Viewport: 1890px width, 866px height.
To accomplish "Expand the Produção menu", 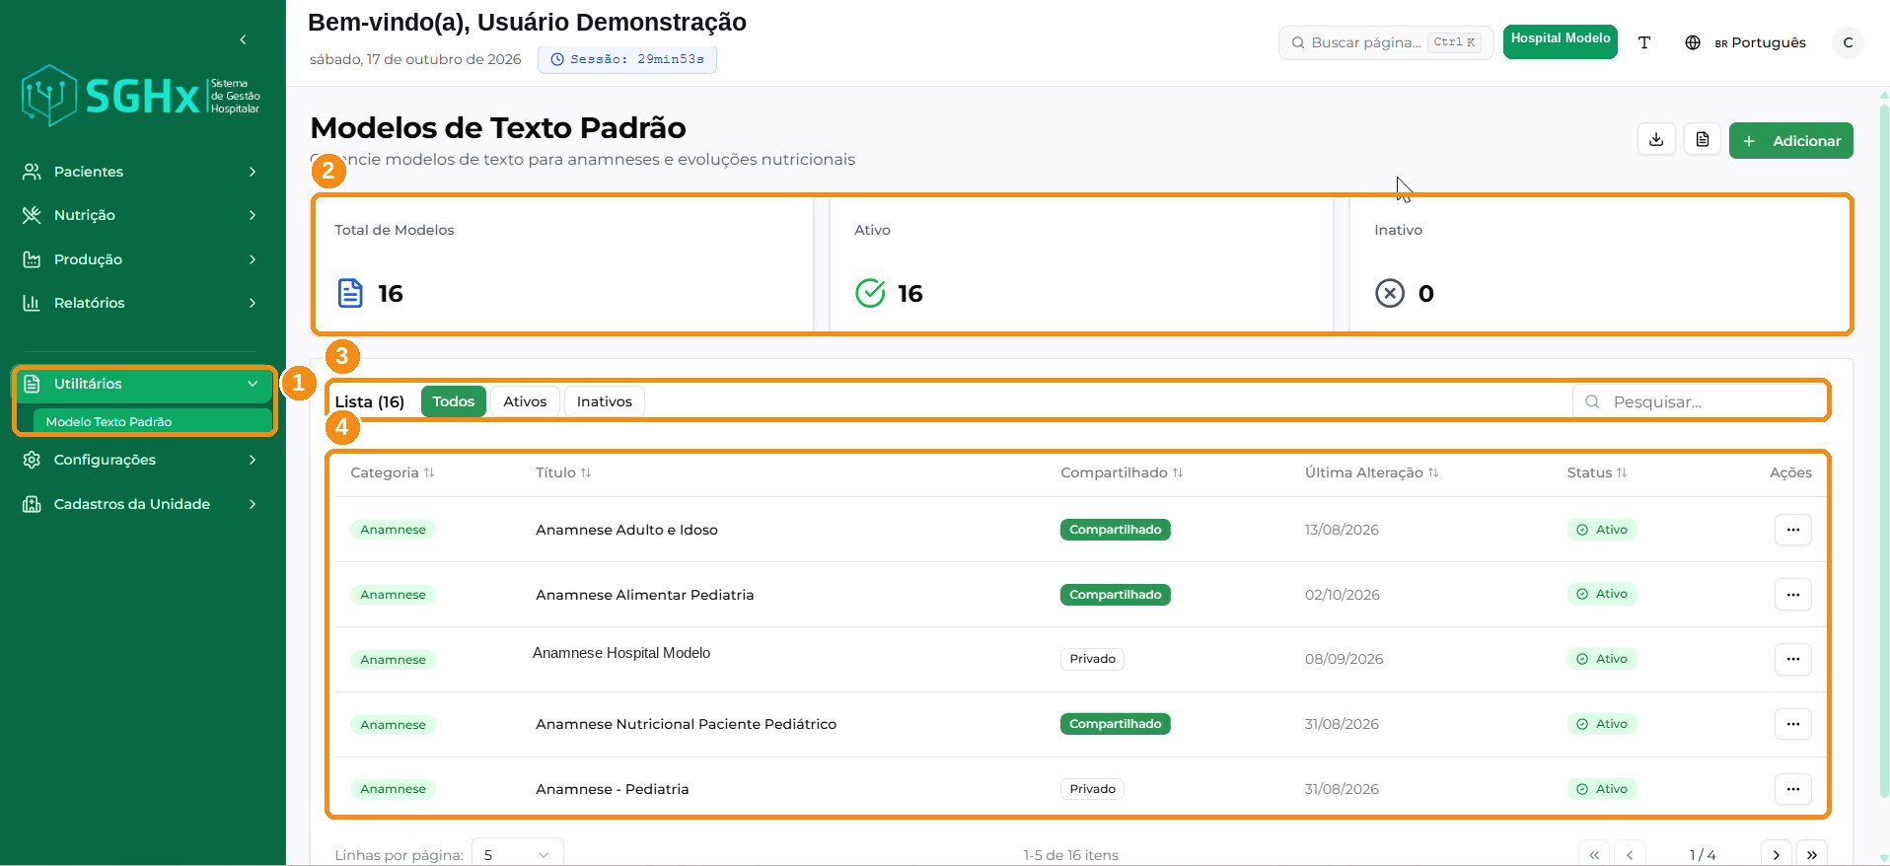I will click(x=141, y=259).
